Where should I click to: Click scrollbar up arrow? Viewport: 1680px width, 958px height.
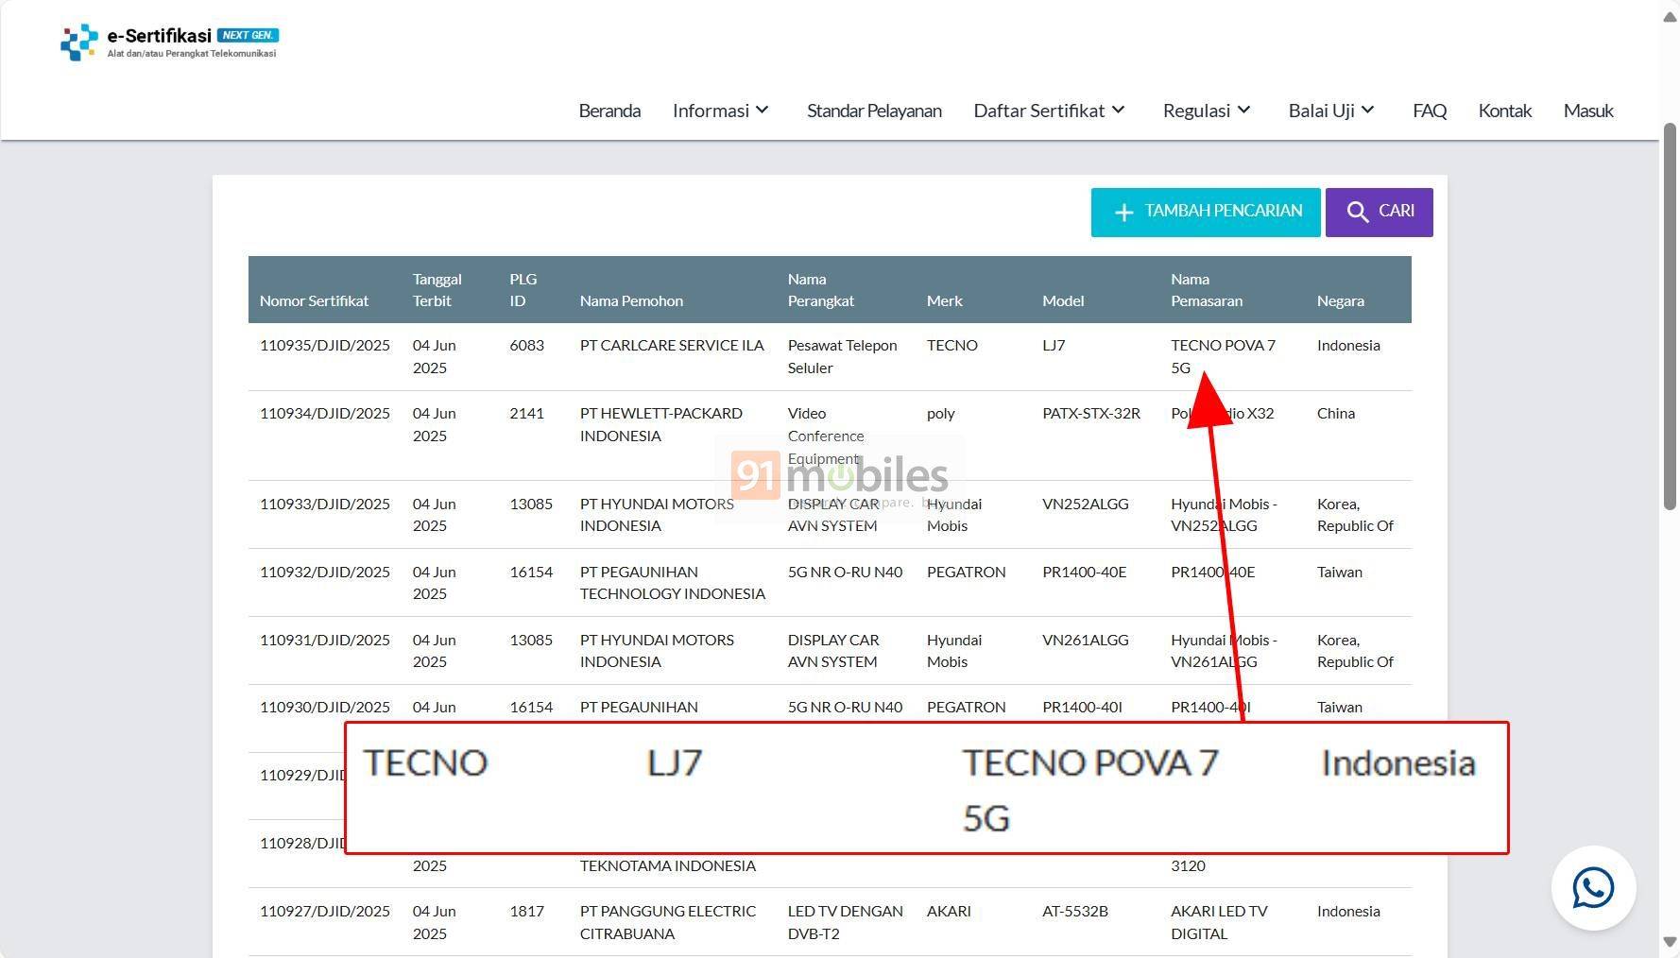click(x=1670, y=19)
